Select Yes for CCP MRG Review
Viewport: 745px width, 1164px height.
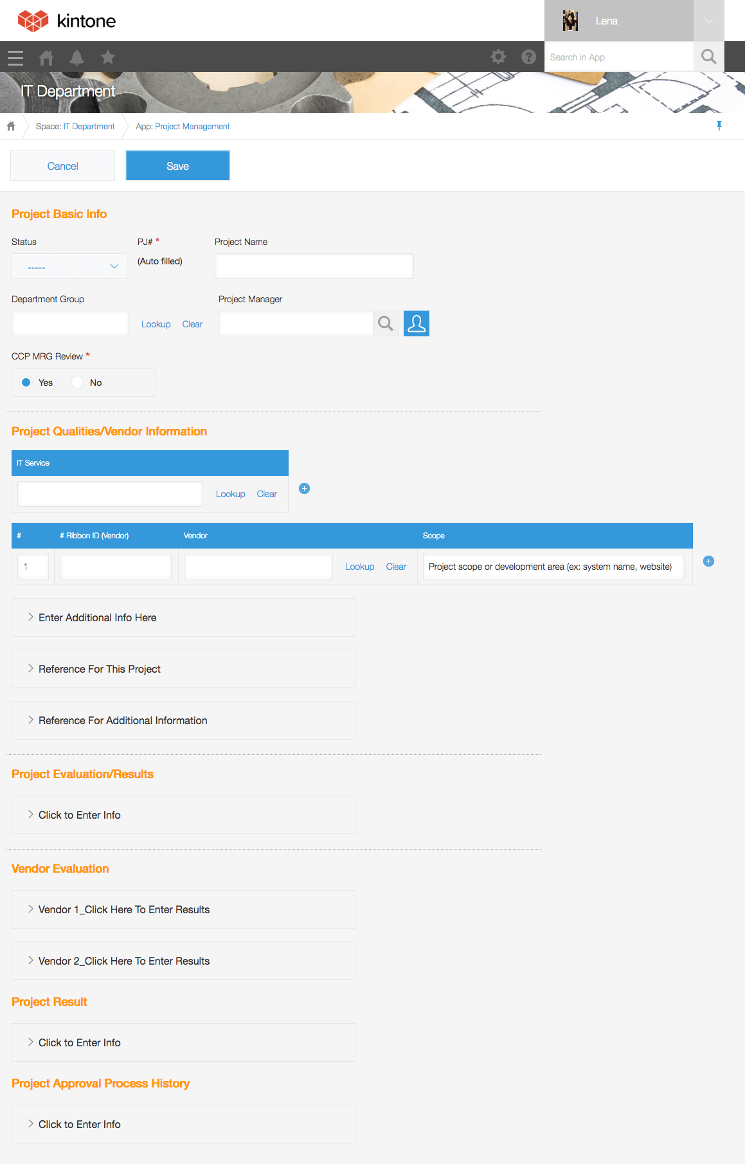coord(26,383)
